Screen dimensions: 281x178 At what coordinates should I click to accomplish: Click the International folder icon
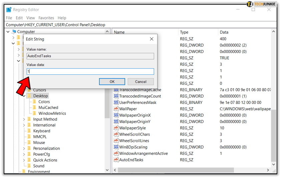click(29, 125)
